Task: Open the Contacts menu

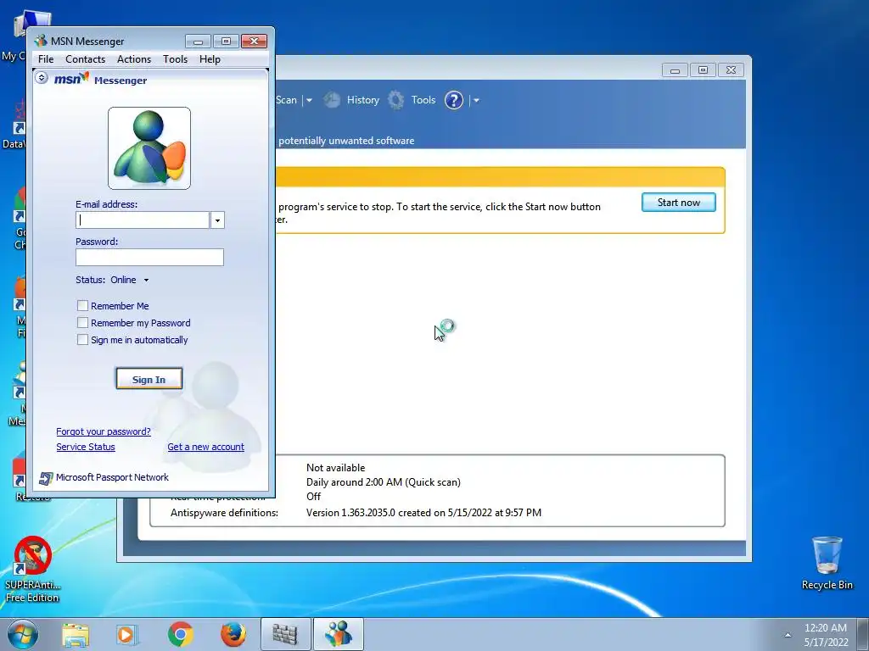Action: tap(85, 59)
